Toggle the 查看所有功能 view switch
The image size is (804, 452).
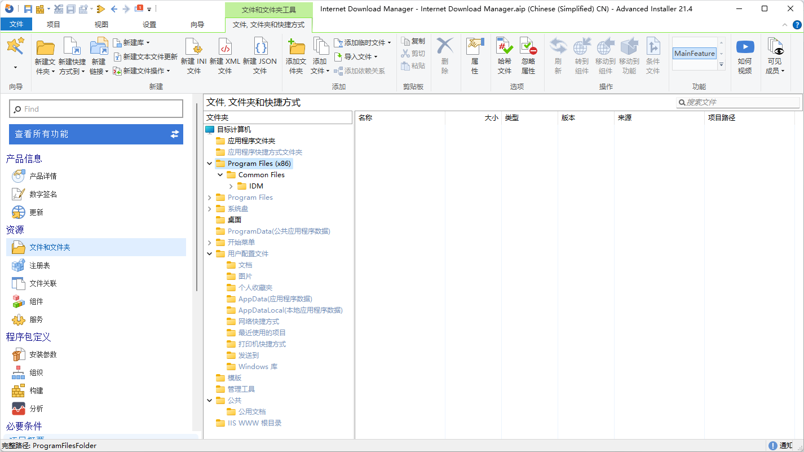(175, 134)
